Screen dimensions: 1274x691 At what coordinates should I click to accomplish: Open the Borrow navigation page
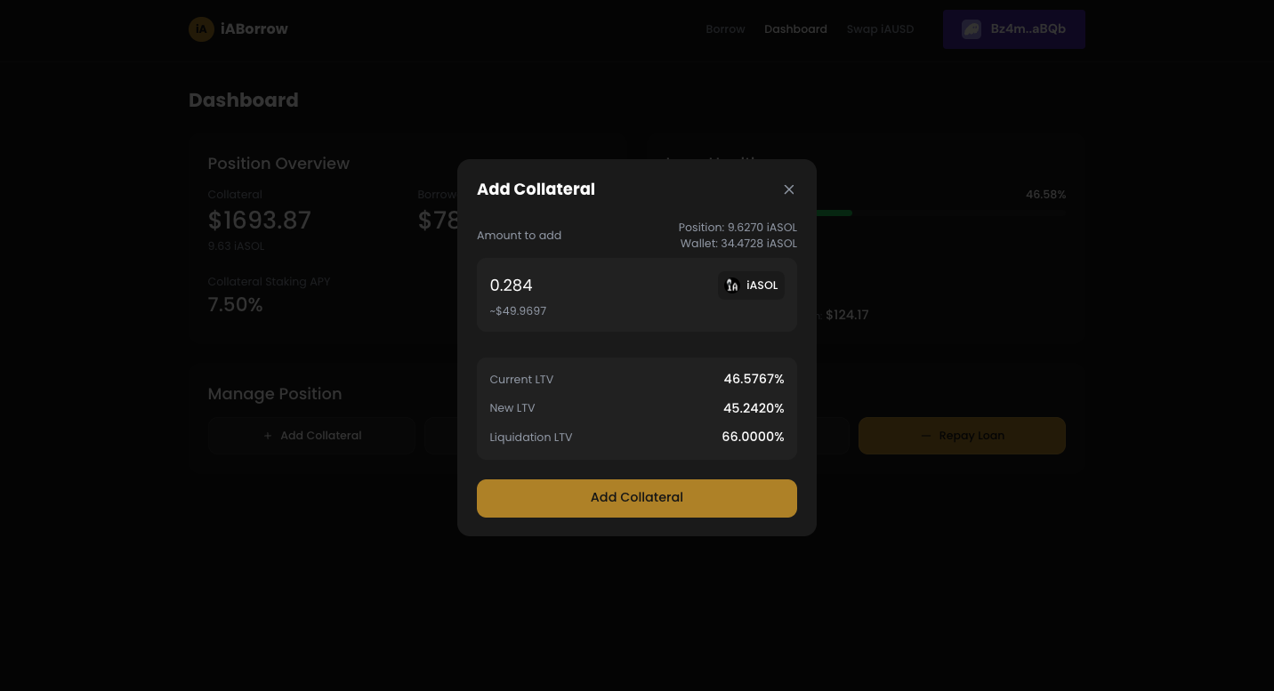(x=725, y=29)
